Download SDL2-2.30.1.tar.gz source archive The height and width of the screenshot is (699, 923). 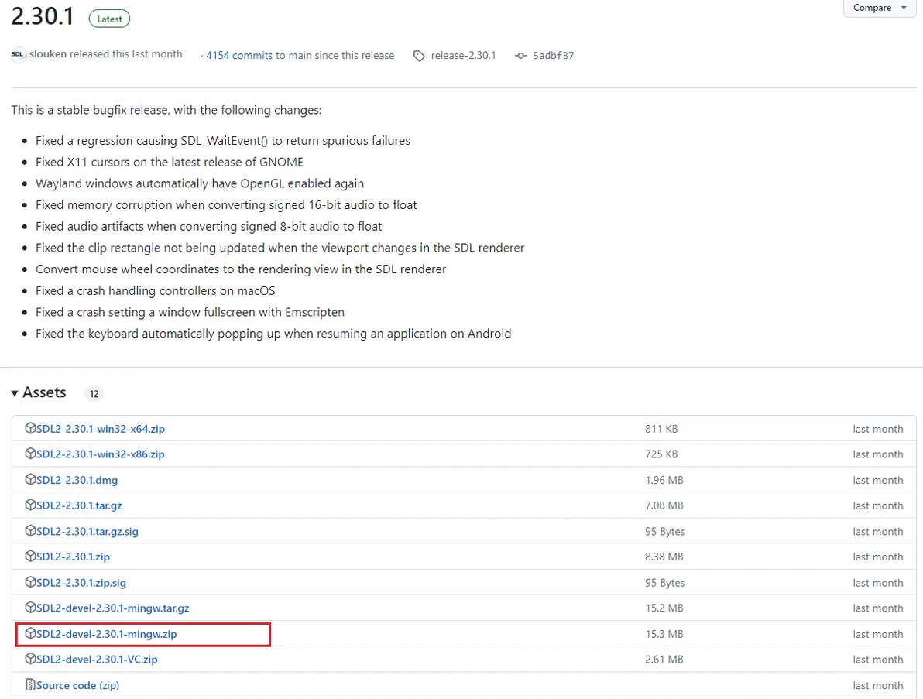79,505
